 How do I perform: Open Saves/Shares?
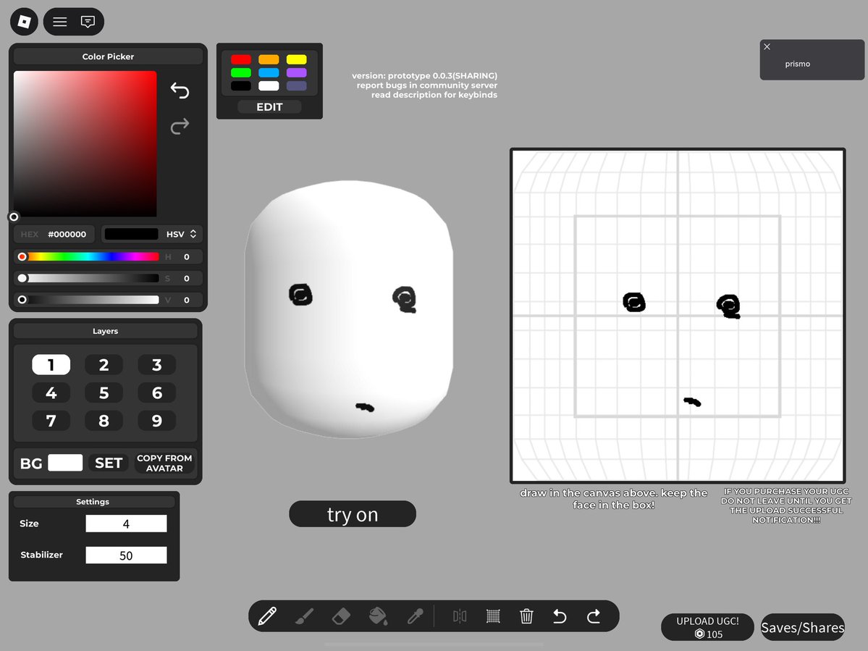point(803,627)
